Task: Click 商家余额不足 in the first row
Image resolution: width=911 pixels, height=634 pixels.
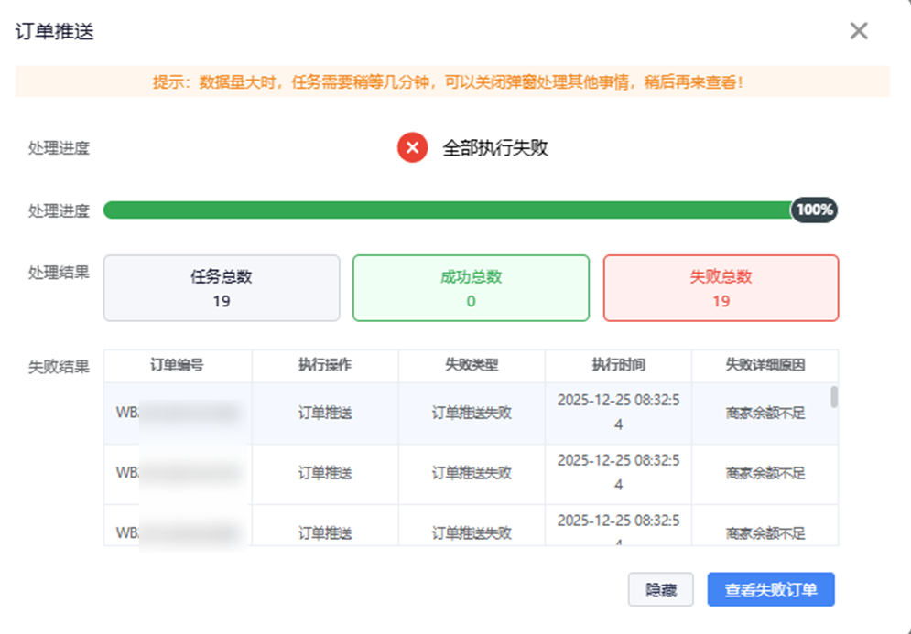Action: 765,413
